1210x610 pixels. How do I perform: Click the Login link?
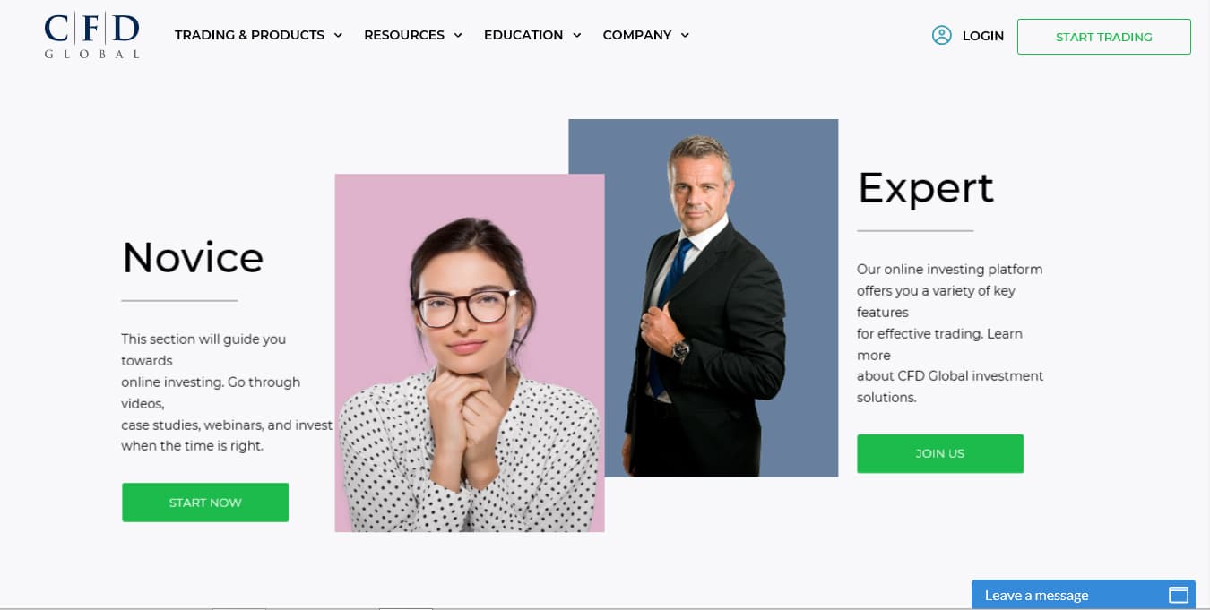[x=983, y=36]
